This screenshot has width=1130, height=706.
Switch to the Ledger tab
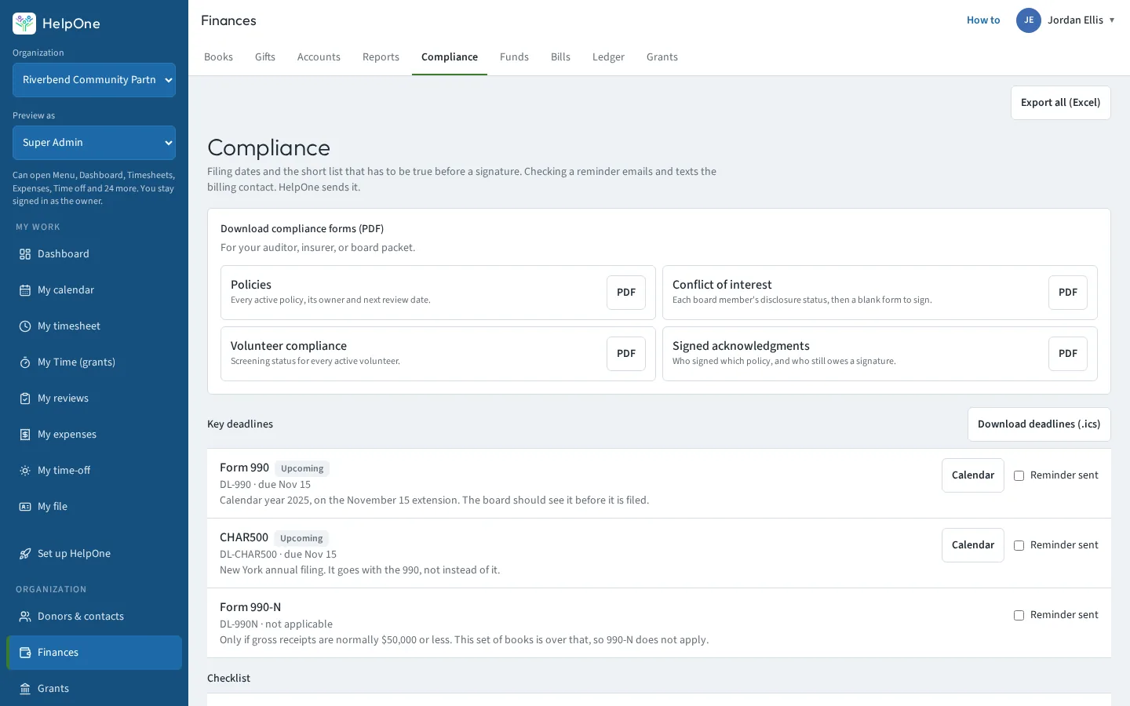[608, 57]
